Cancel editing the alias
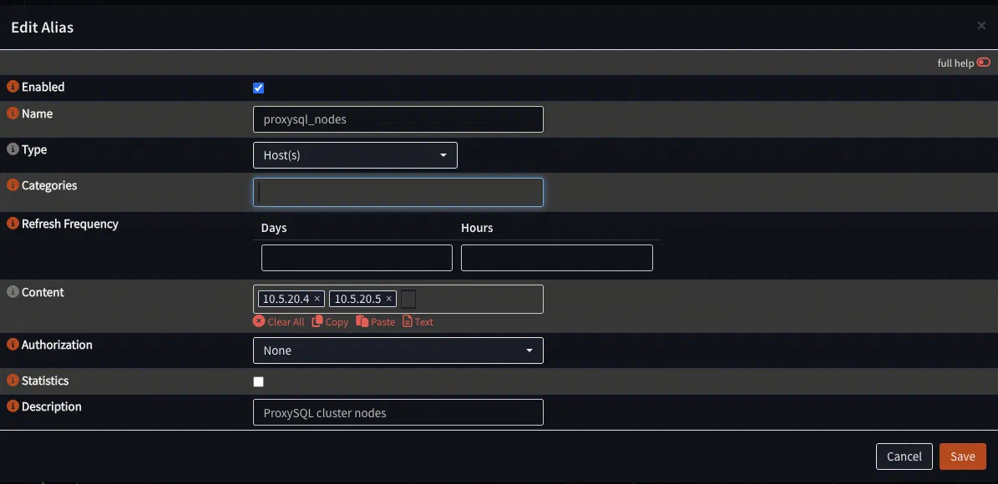998x484 pixels. click(x=904, y=456)
